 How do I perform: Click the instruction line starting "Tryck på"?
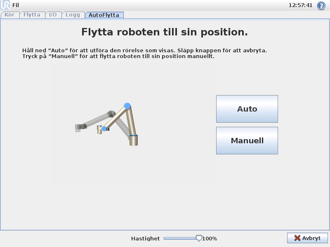(x=118, y=56)
